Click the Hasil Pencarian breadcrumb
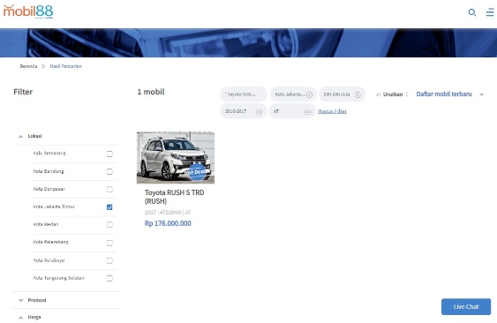 66,66
